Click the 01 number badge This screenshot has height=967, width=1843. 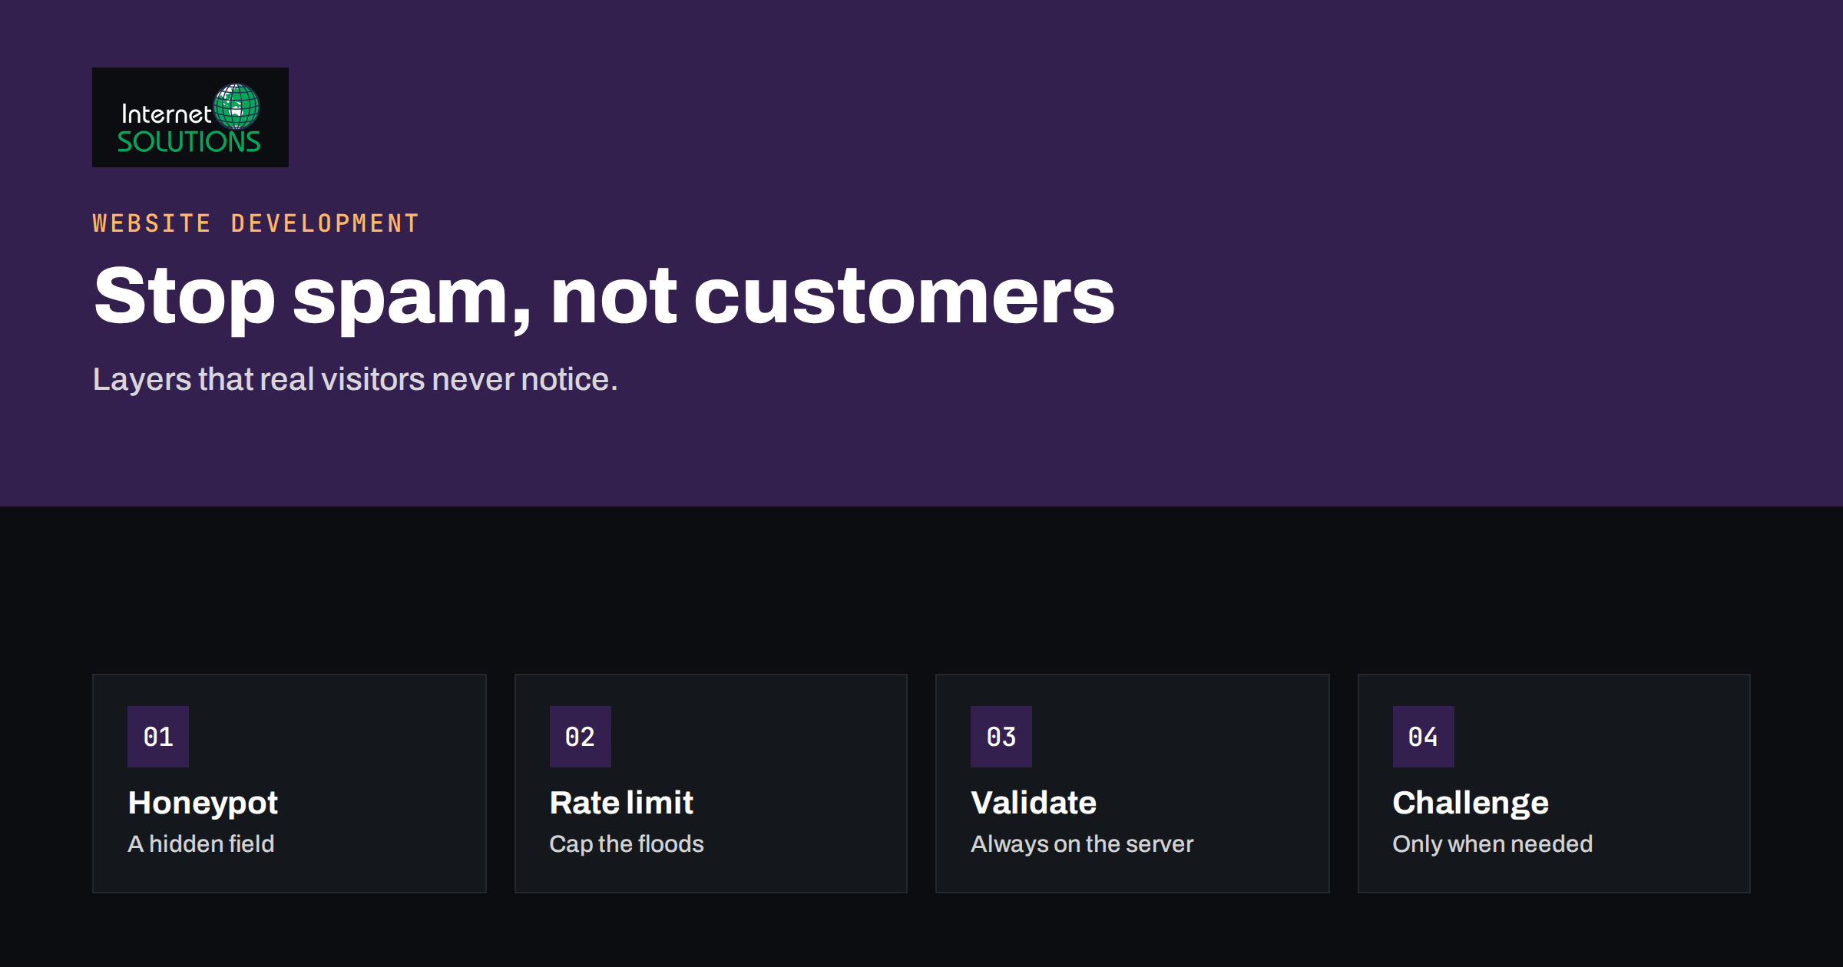(158, 737)
